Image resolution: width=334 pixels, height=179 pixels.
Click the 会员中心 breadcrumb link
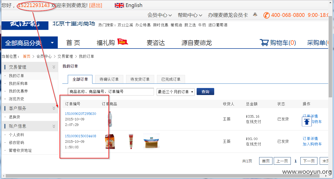coord(44,56)
